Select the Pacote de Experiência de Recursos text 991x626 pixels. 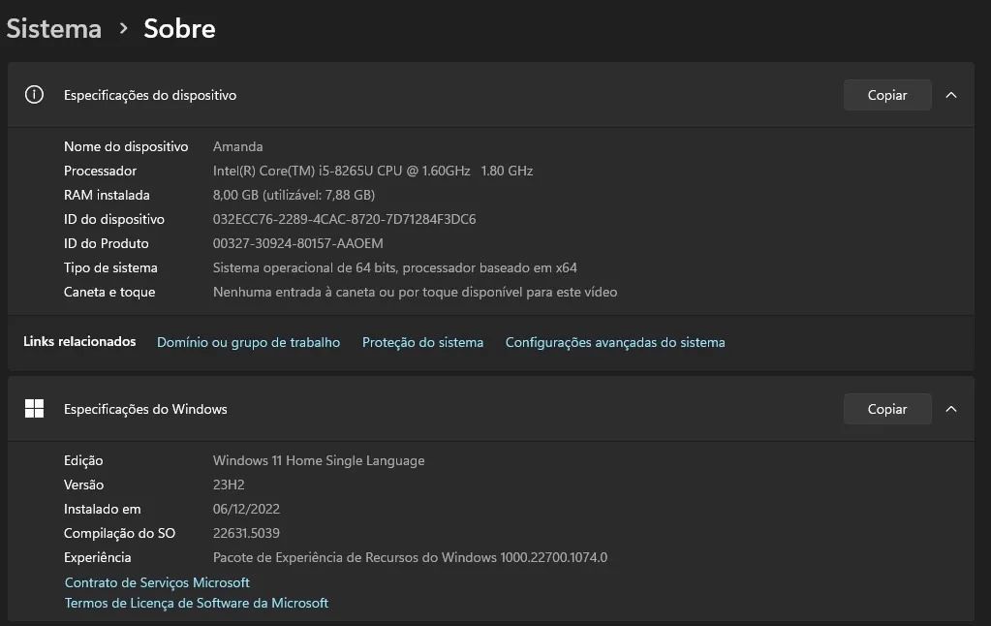[410, 557]
